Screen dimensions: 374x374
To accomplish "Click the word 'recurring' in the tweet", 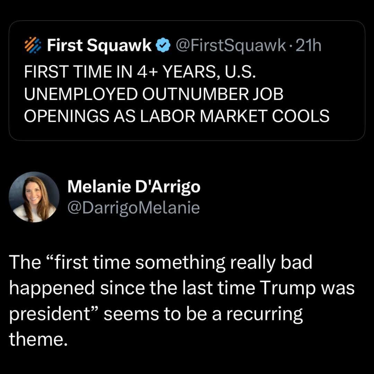I will pos(265,314).
